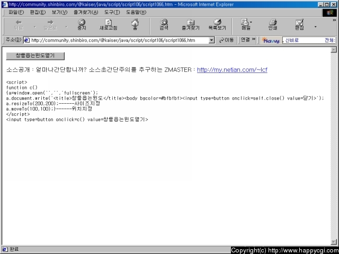Open the 즐겨찾기(A) menu
Image resolution: width=339 pixels, height=254 pixels.
[x=86, y=12]
